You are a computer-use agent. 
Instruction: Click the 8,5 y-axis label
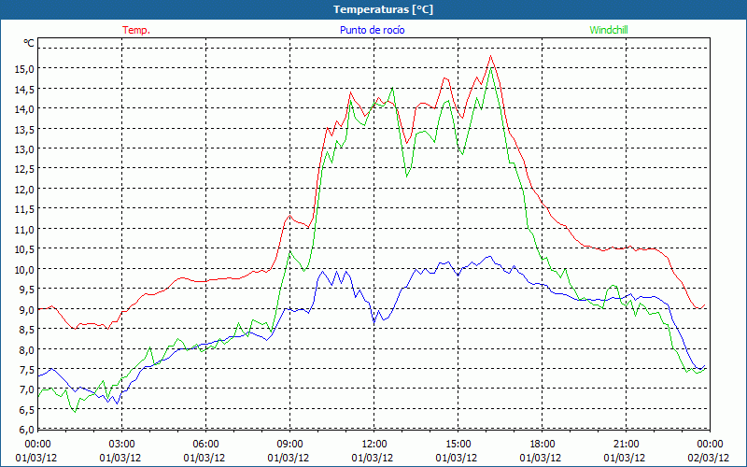[x=28, y=329]
